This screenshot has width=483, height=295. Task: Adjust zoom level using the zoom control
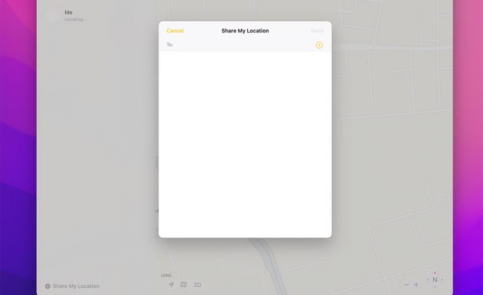coord(412,285)
